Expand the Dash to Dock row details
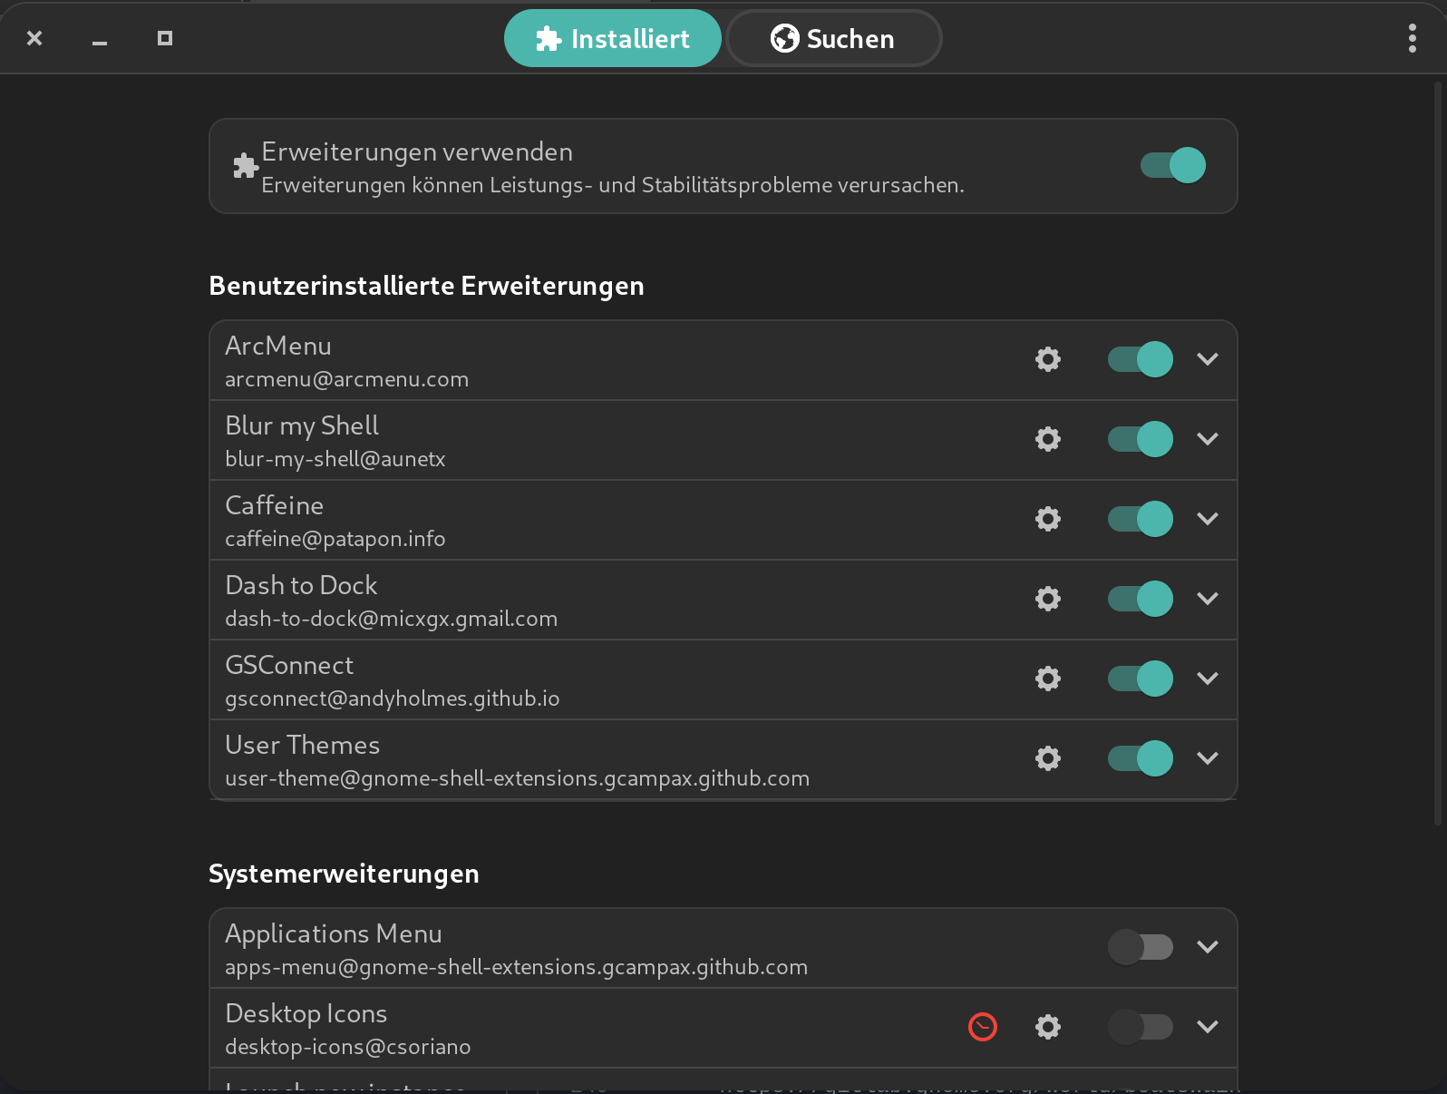 point(1208,599)
